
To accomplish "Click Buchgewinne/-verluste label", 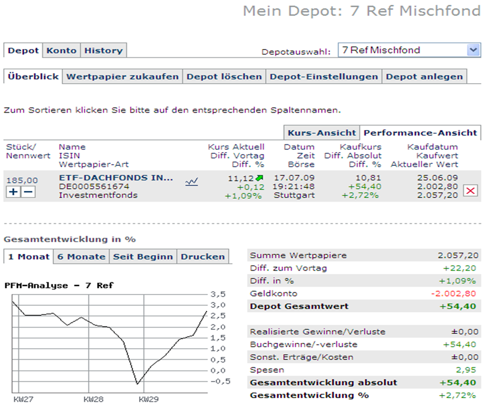I will pyautogui.click(x=303, y=344).
